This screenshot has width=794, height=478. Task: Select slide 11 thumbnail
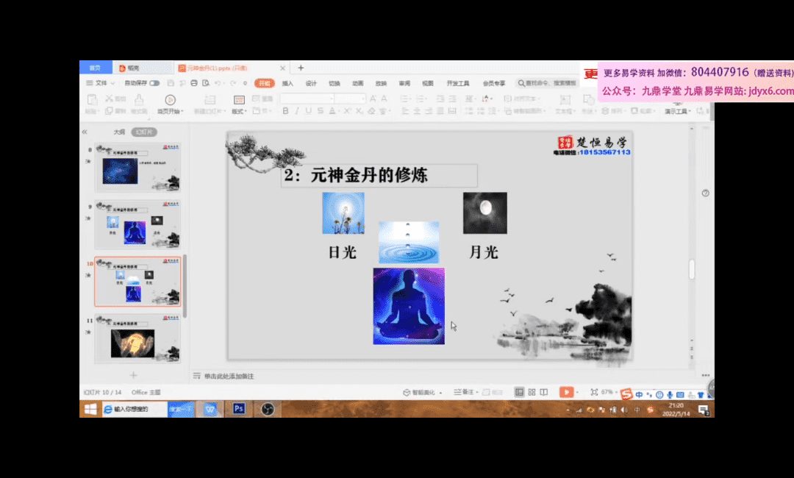(x=137, y=339)
